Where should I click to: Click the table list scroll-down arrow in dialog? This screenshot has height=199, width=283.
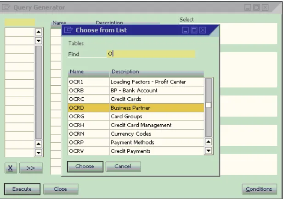(x=209, y=151)
